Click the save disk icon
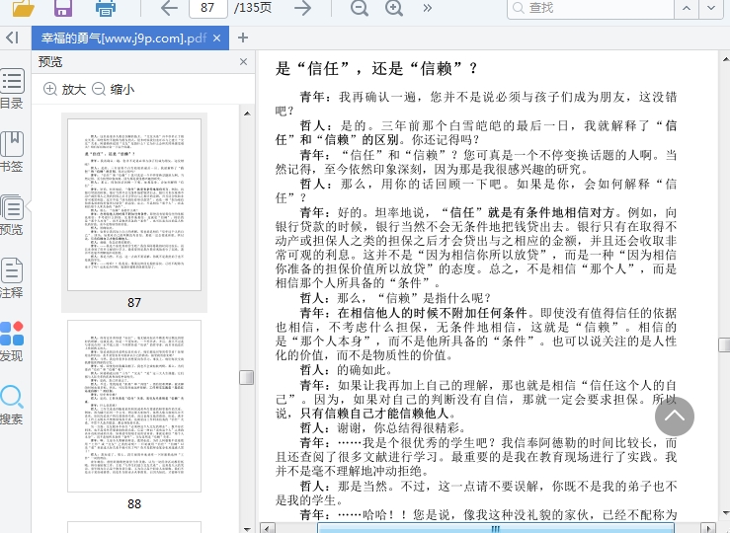This screenshot has height=533, width=730. pyautogui.click(x=63, y=8)
